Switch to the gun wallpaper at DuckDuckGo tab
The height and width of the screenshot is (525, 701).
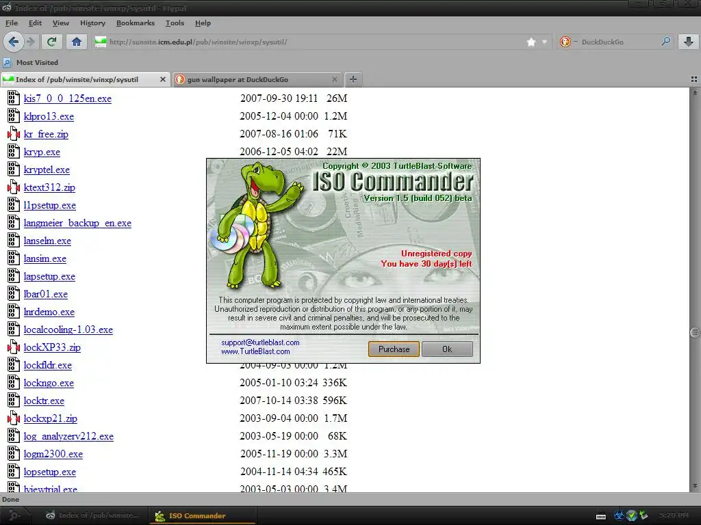click(x=257, y=79)
